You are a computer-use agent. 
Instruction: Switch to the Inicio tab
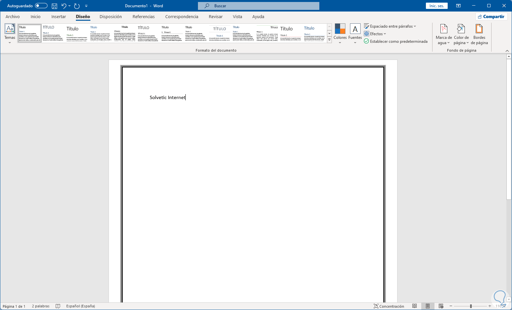pos(36,17)
